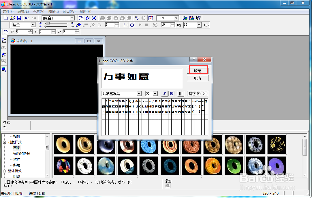Select the stained-glass ring thumbnail
Screen dimensions: 312x198
(63, 166)
